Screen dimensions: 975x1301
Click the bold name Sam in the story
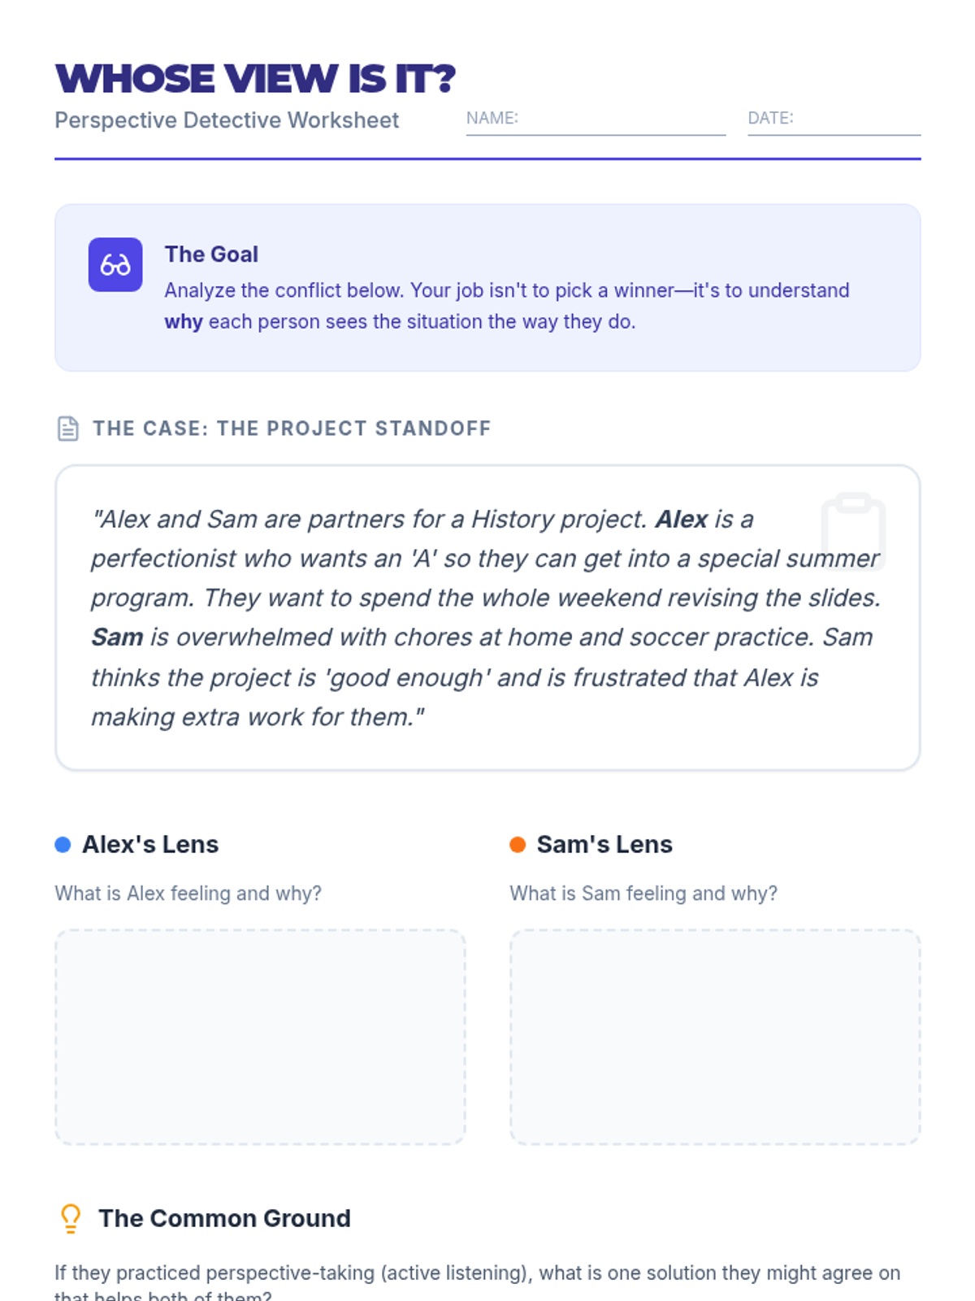pos(117,637)
